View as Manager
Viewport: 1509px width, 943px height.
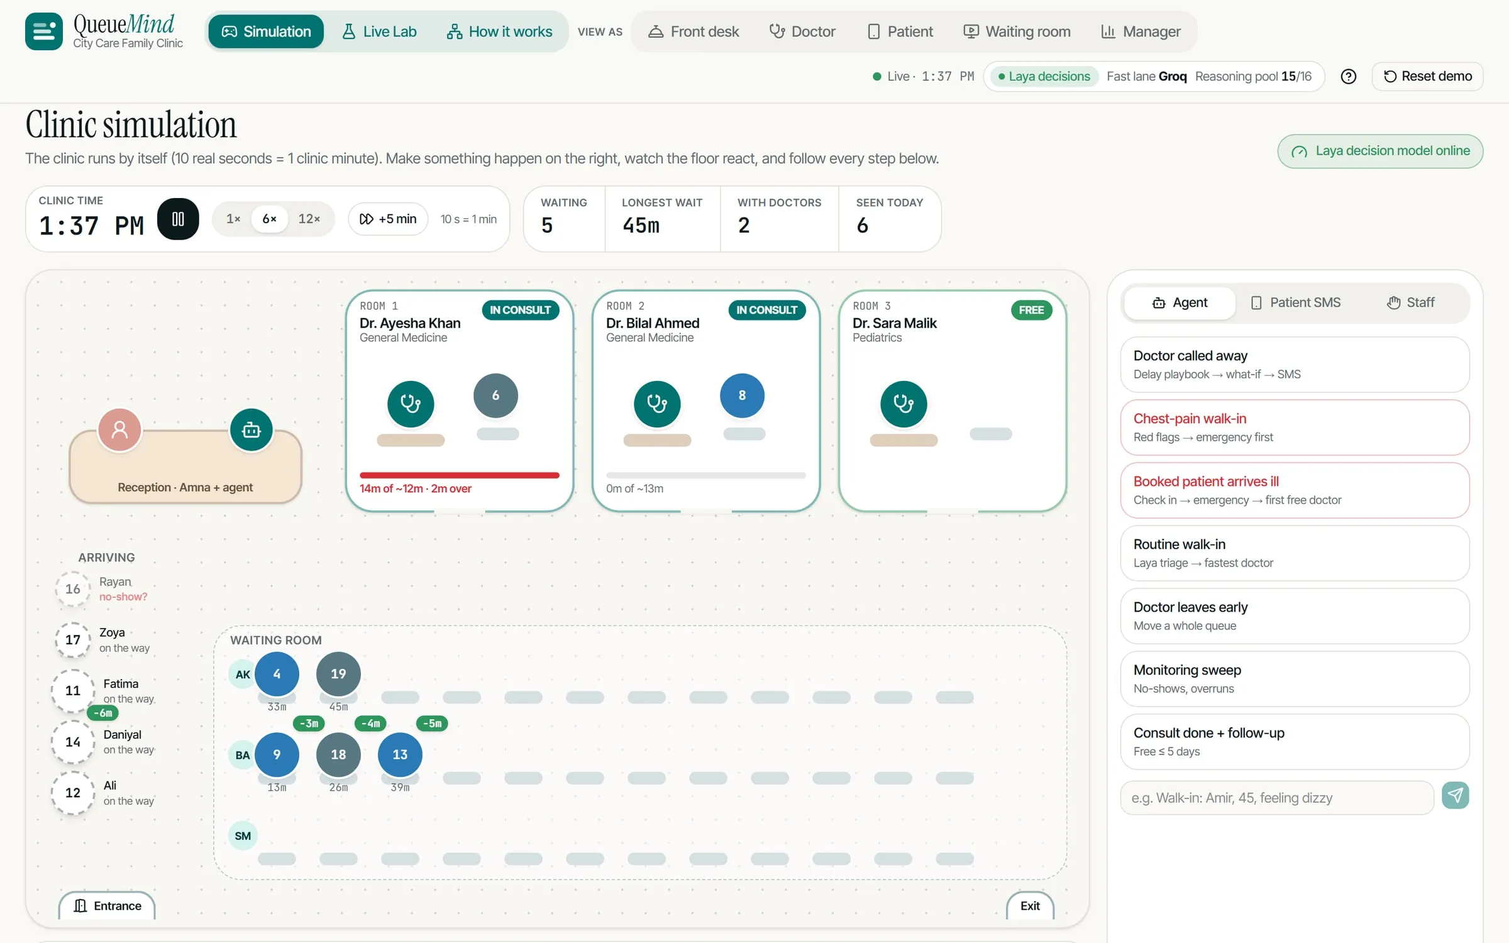click(x=1141, y=31)
